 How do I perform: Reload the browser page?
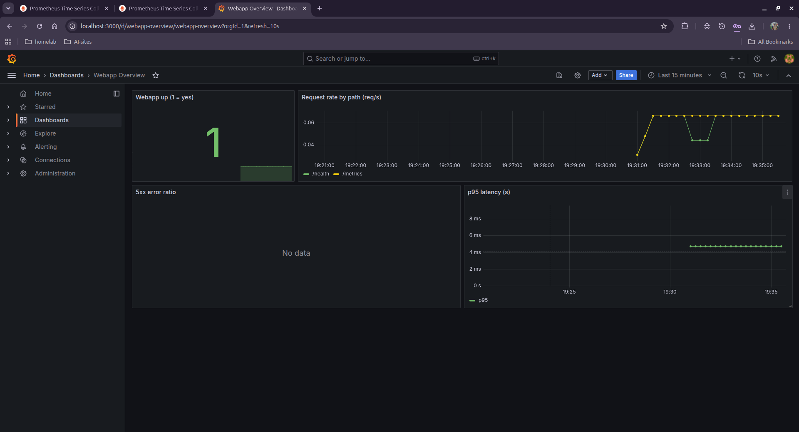pos(40,26)
